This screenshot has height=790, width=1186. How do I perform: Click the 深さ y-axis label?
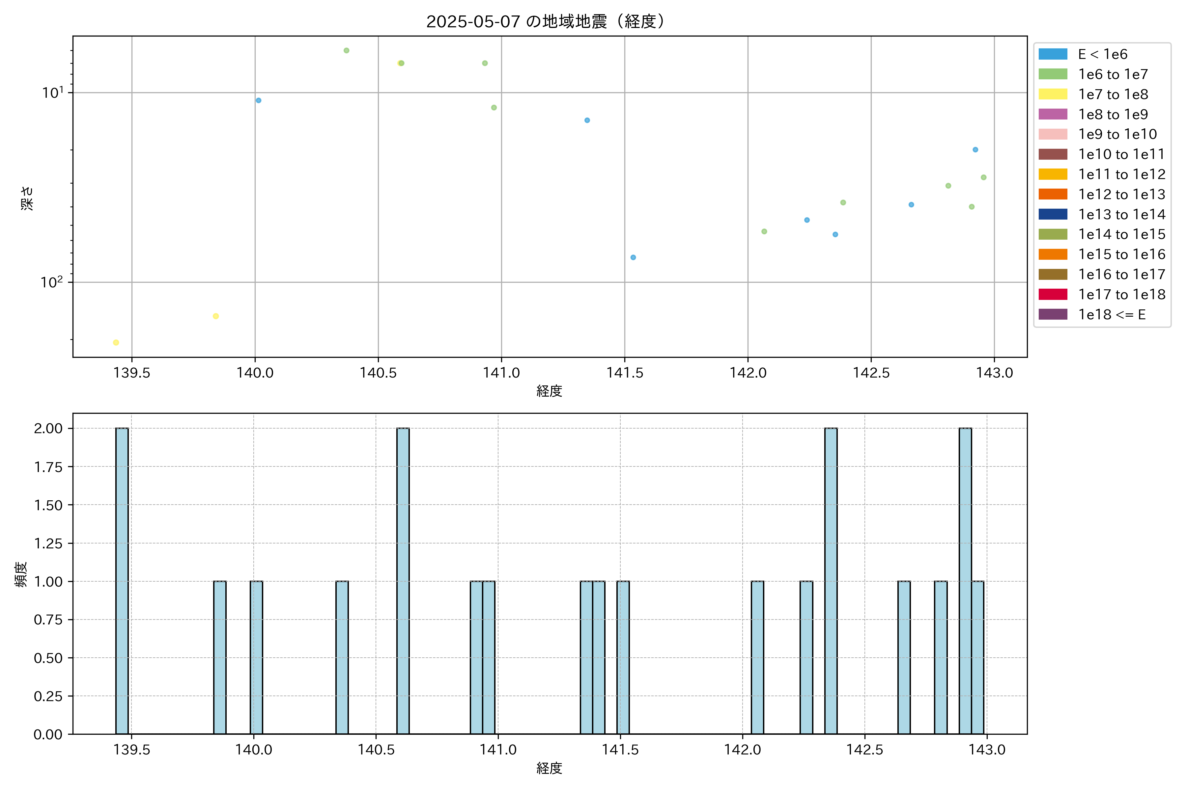point(27,198)
